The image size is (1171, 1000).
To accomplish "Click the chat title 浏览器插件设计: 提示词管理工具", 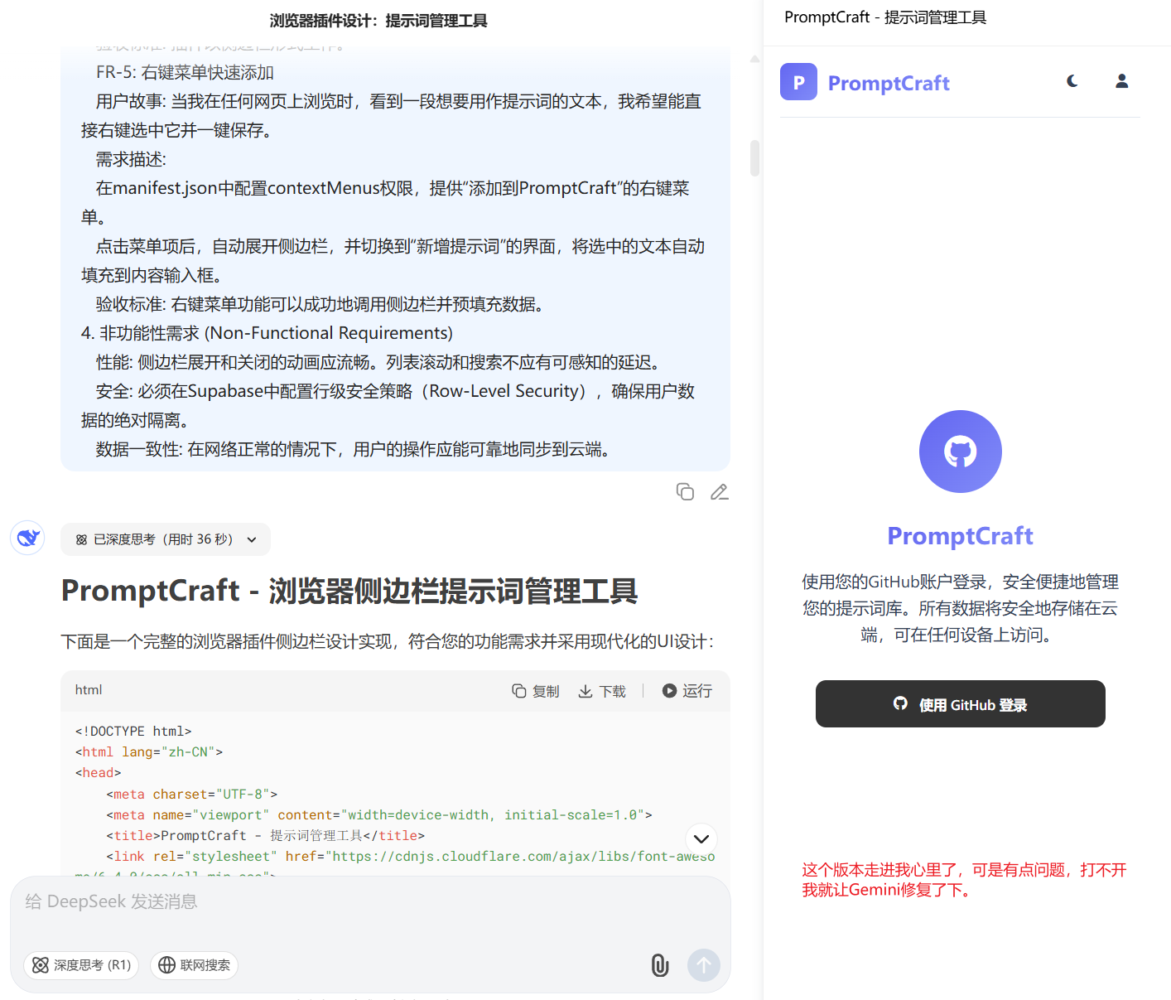I will (378, 21).
